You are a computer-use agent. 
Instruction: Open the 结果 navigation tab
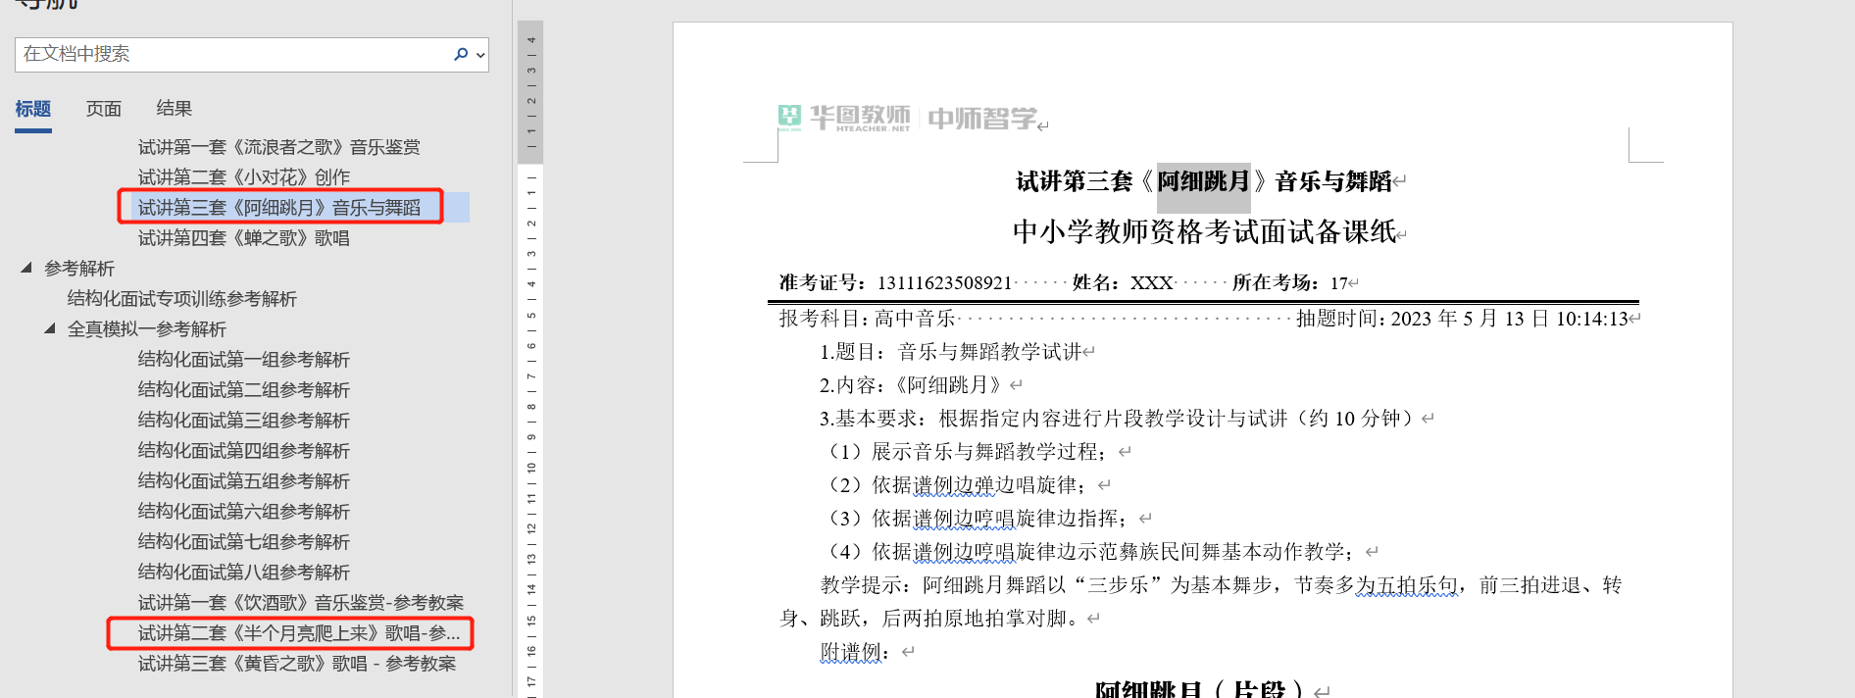(175, 109)
